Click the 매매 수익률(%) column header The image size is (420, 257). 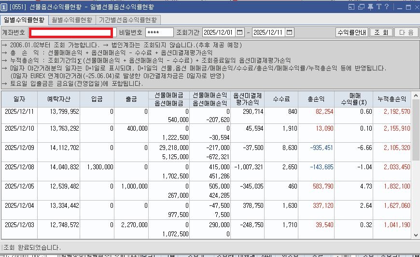point(353,99)
